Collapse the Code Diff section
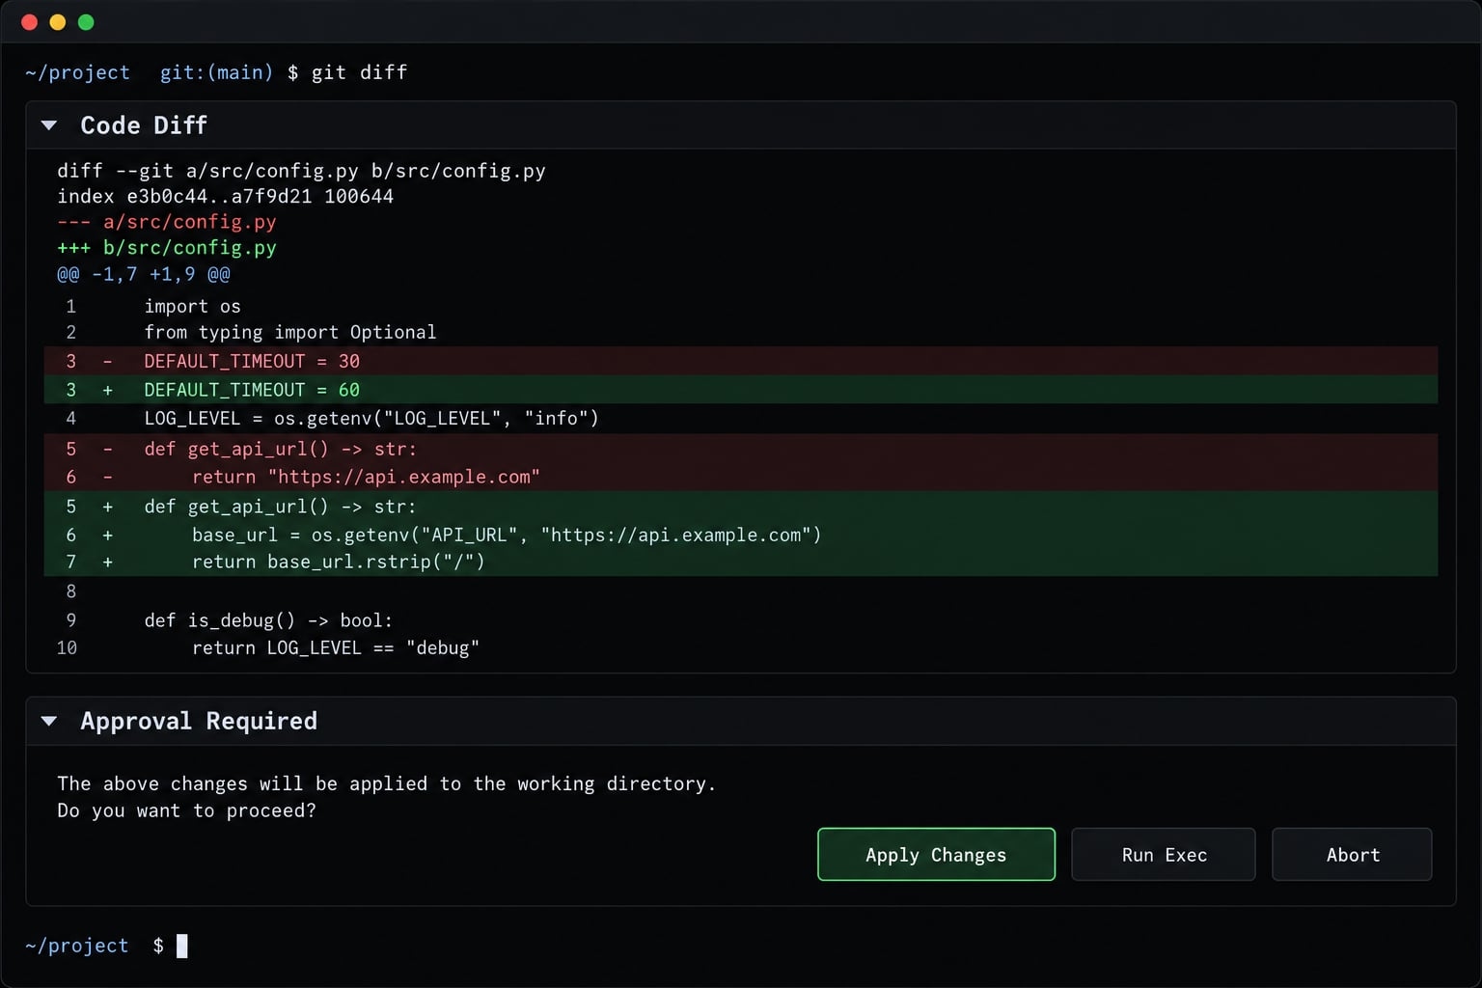Viewport: 1482px width, 988px height. coord(49,125)
